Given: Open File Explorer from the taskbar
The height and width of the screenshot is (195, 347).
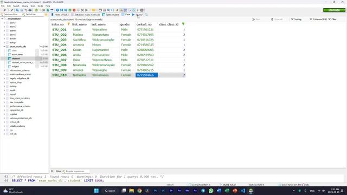Looking at the screenshot, I should point(132,191).
